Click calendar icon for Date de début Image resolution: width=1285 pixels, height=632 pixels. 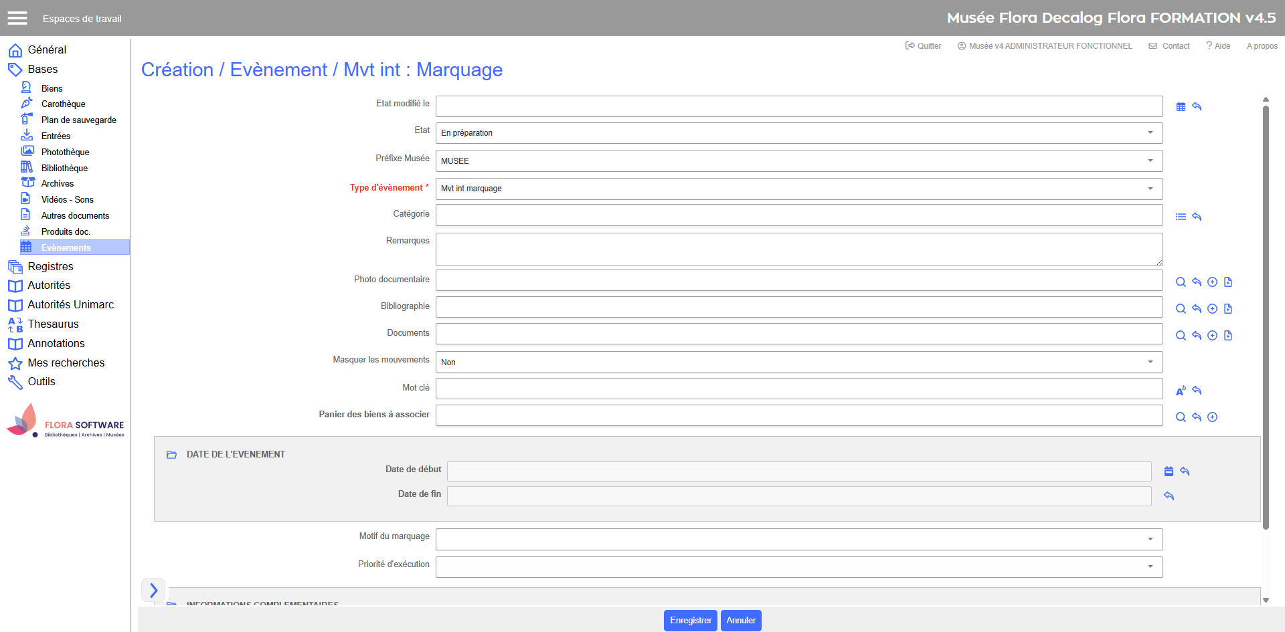click(1169, 471)
